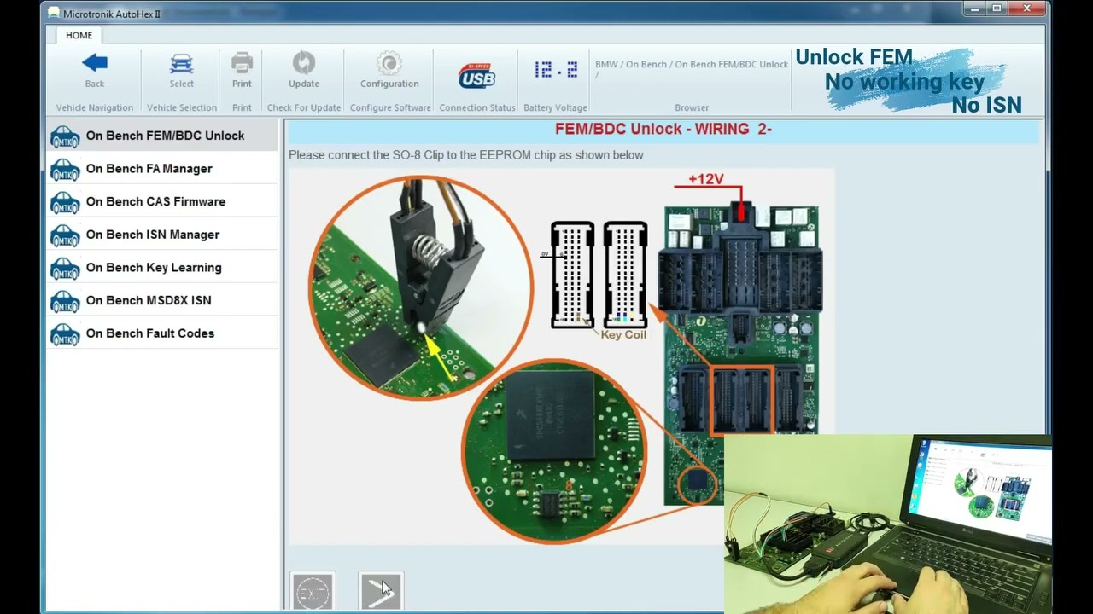
Task: Click the 'Browser' group label
Action: (x=692, y=107)
